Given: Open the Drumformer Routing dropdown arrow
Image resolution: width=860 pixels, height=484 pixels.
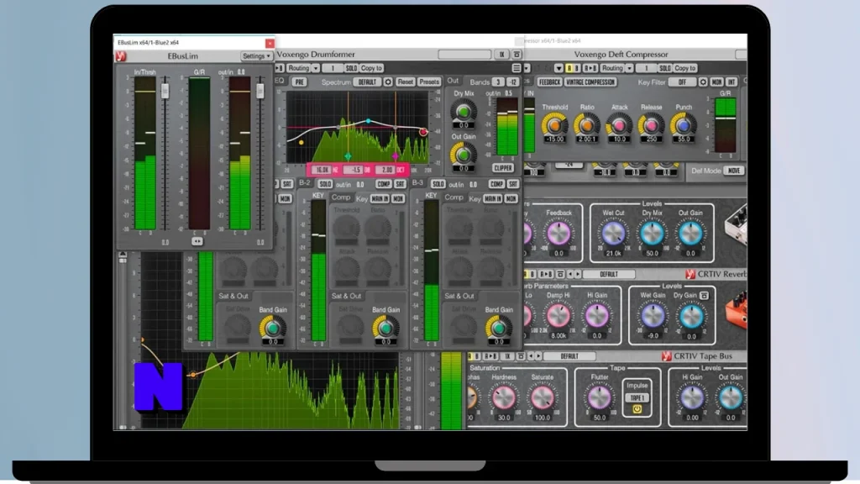Looking at the screenshot, I should [x=316, y=68].
